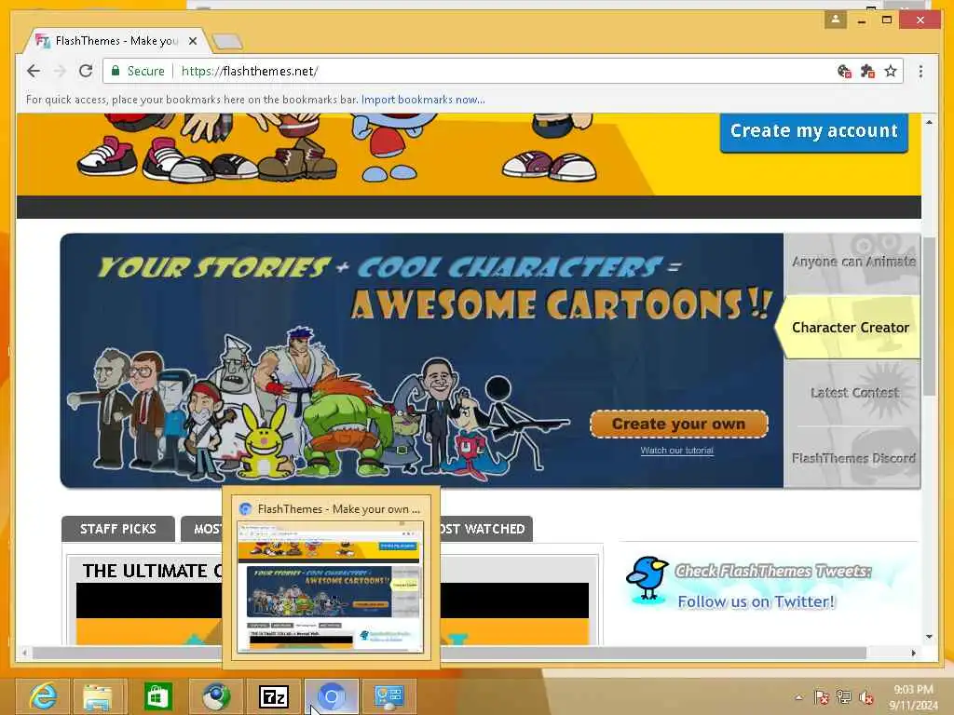Click the blue Twitter bird icon

(648, 578)
